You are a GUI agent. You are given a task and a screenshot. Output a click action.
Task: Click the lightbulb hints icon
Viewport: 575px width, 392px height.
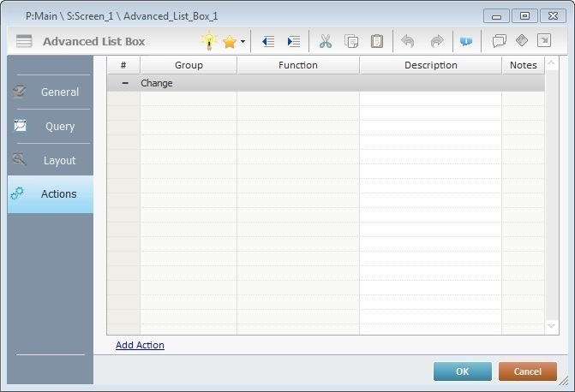point(208,41)
